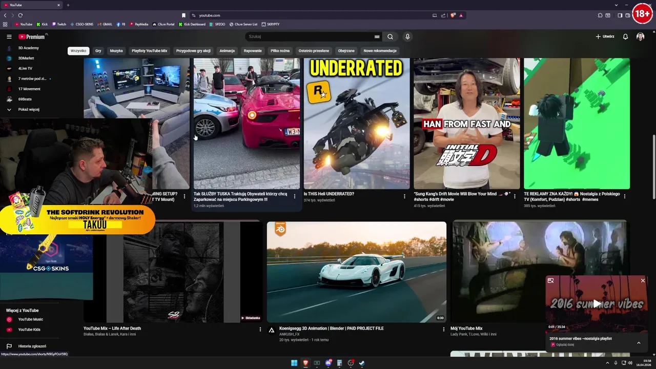Open the 4Live TV subscription
Viewport: 656px width, 369px height.
point(30,68)
